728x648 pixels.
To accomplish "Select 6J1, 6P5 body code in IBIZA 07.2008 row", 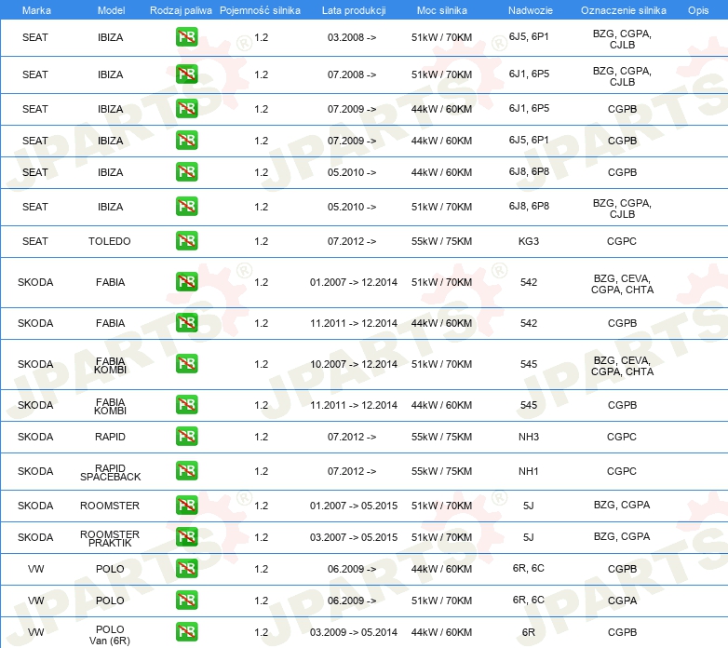I will coord(529,74).
